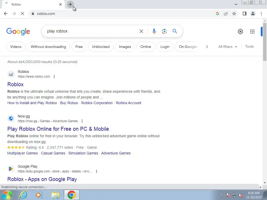
Task: Show more filter chips with the arrow
Action: pyautogui.click(x=207, y=47)
